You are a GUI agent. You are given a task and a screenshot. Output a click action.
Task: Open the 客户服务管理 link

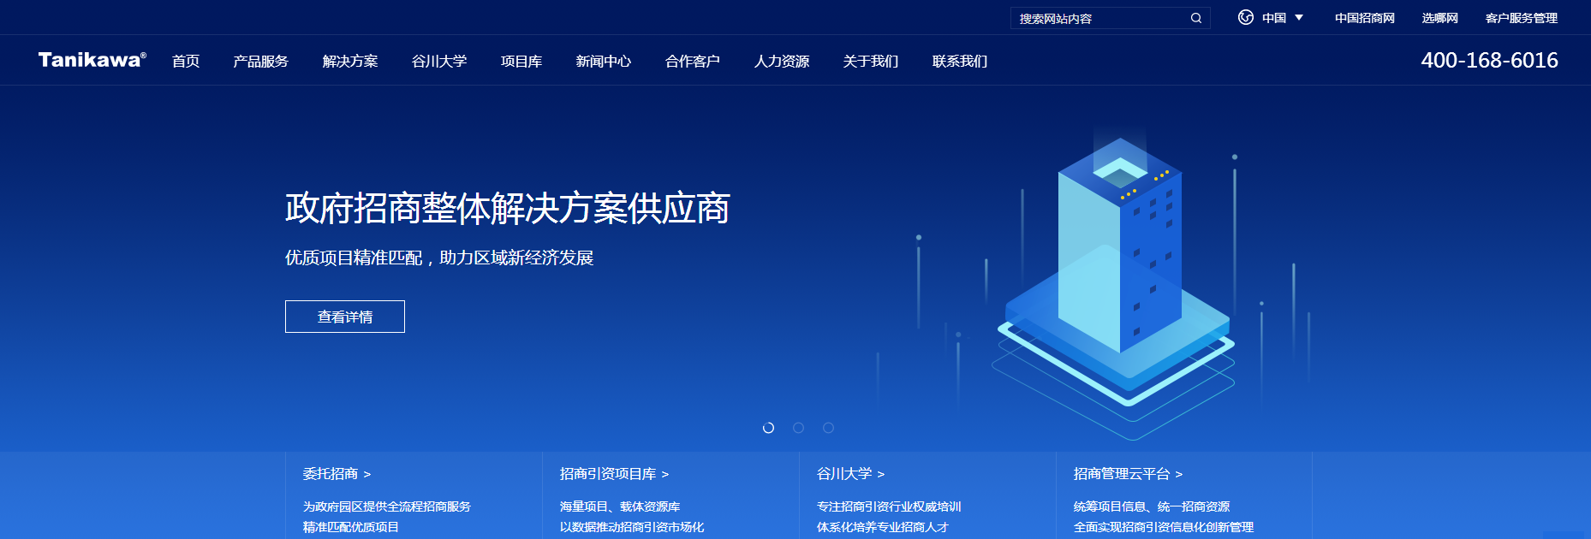point(1521,18)
